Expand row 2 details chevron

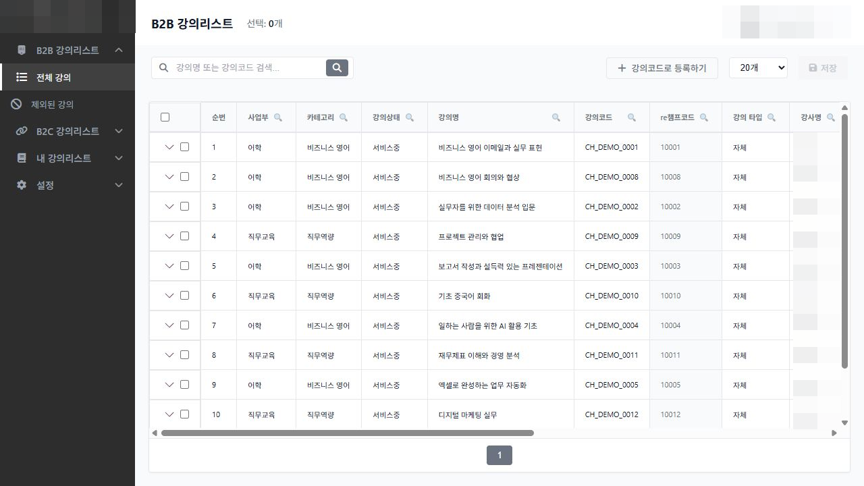pyautogui.click(x=169, y=177)
